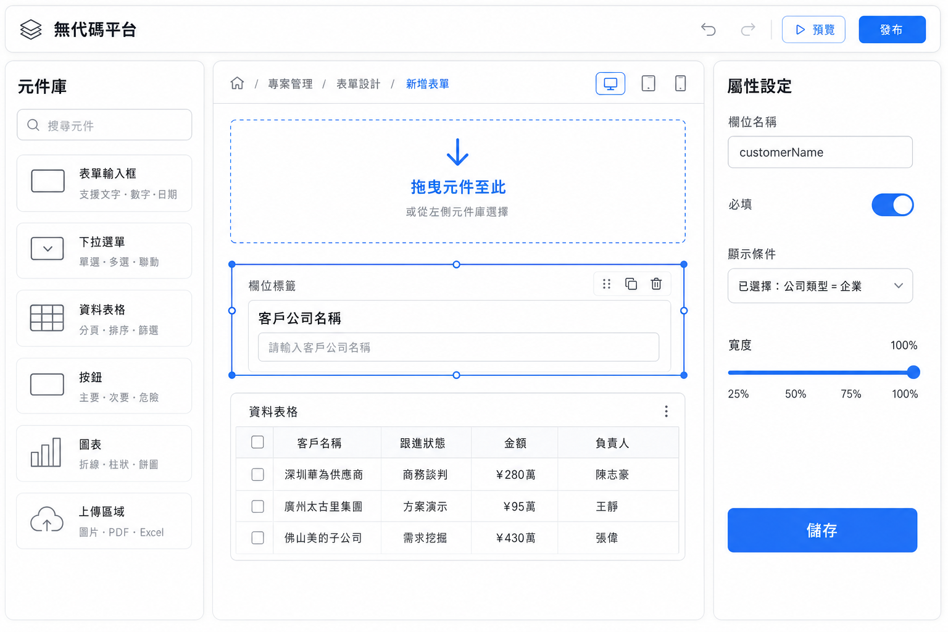948x632 pixels.
Task: Click the ¥280萬 amount cell
Action: (516, 475)
